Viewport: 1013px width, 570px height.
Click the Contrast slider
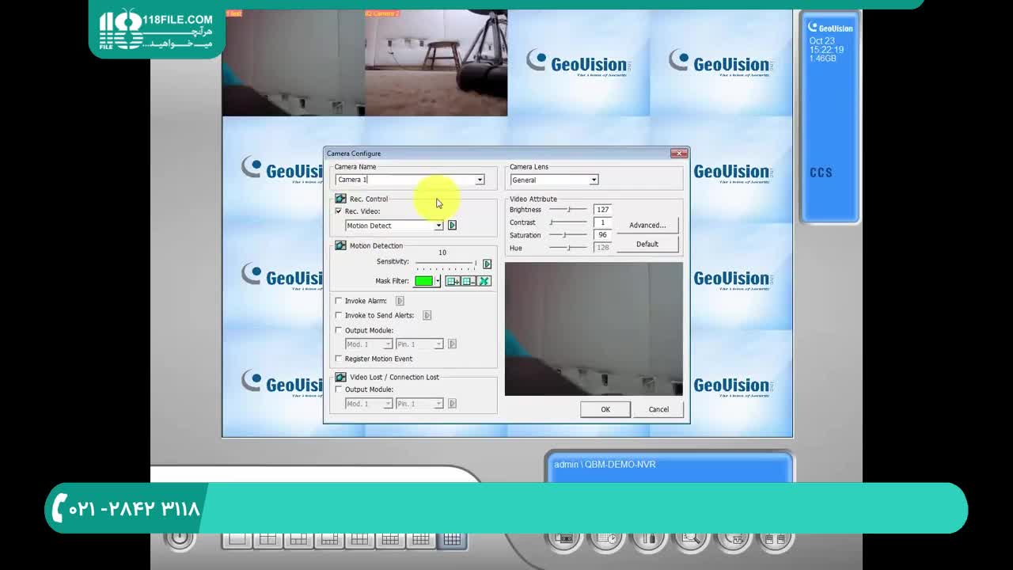(x=569, y=222)
